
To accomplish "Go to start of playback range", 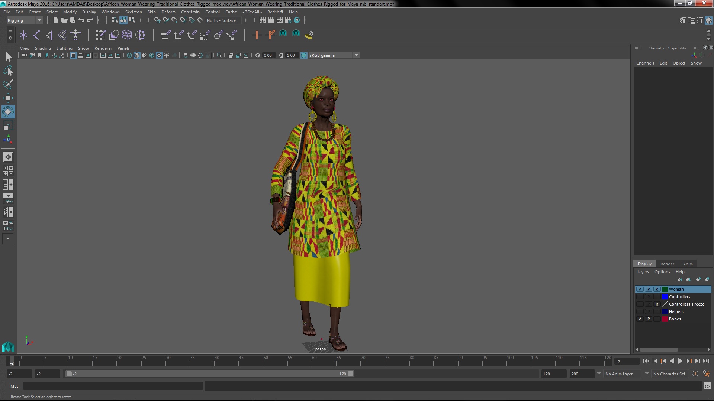I will click(646, 361).
